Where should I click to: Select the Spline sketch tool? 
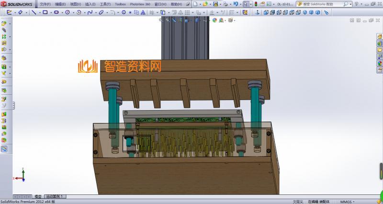pyautogui.click(x=89, y=12)
